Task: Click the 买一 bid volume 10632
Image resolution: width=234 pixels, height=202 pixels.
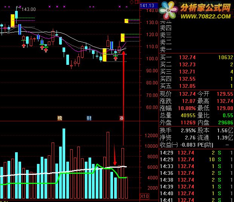Action: click(x=225, y=57)
